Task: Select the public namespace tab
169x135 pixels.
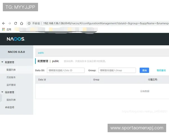Action: [x=41, y=53]
